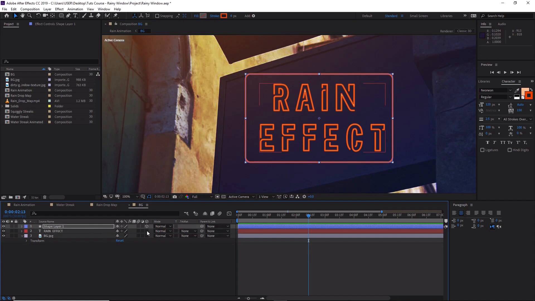The width and height of the screenshot is (535, 301).
Task: Toggle 3D layer switch for Shape Layer 1
Action: pos(147,226)
